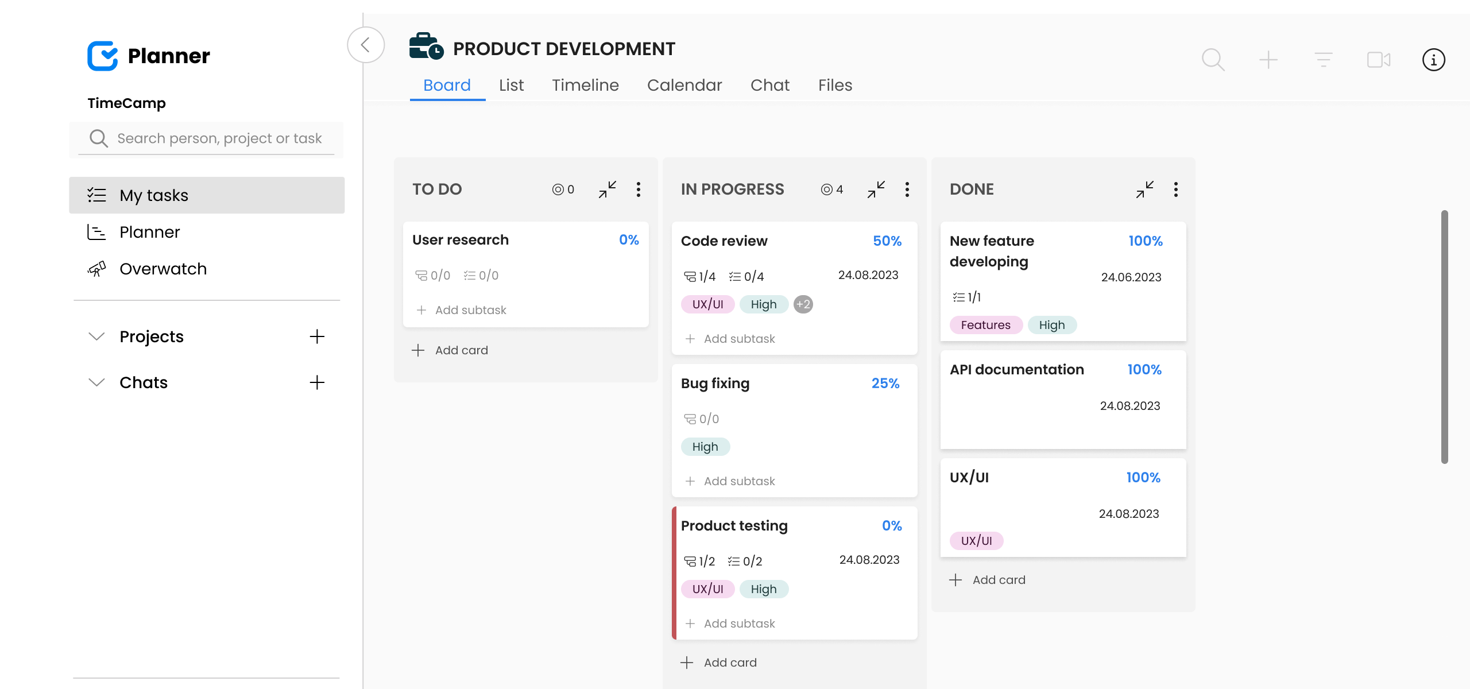Switch to the Timeline tab
The height and width of the screenshot is (689, 1470).
[x=585, y=85]
